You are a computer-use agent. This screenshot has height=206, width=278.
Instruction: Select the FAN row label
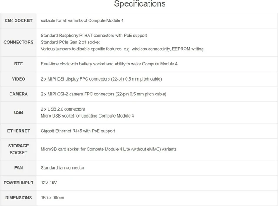[18, 167]
